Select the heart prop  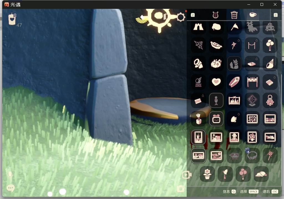[216, 82]
